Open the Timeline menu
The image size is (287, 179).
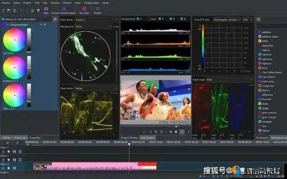click(x=55, y=3)
